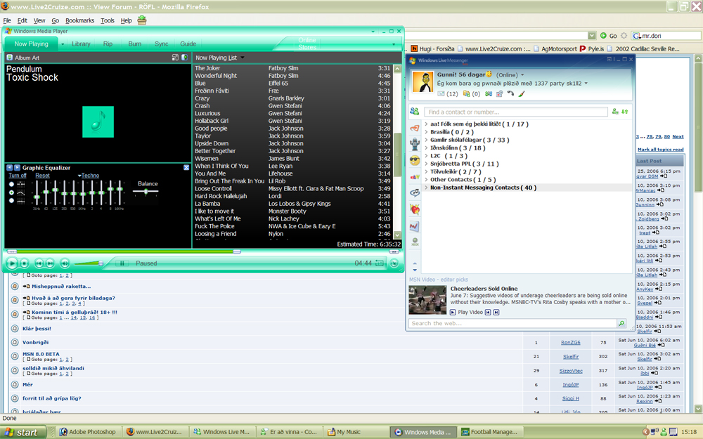Click the Messenger games icon
The image size is (703, 439).
489,93
